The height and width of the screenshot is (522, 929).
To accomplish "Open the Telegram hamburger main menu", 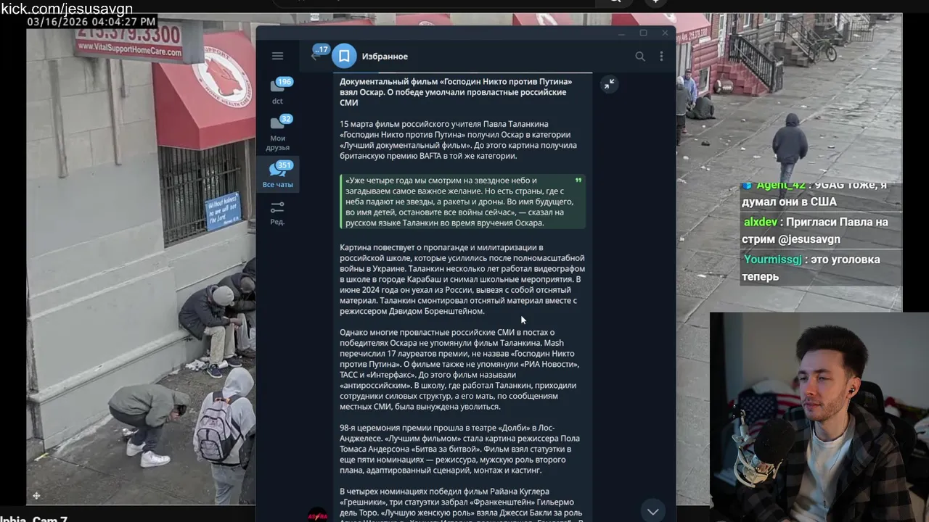I will (277, 56).
